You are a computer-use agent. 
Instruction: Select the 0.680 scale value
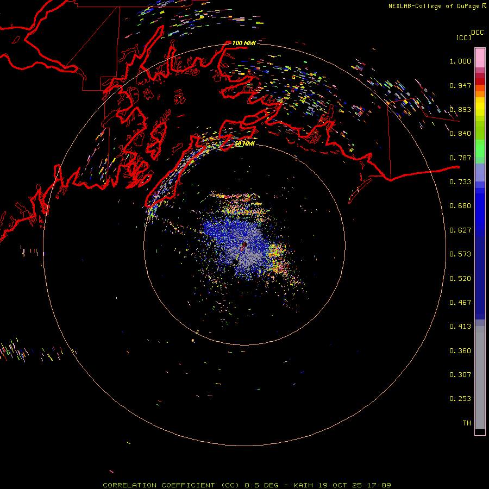pyautogui.click(x=460, y=206)
